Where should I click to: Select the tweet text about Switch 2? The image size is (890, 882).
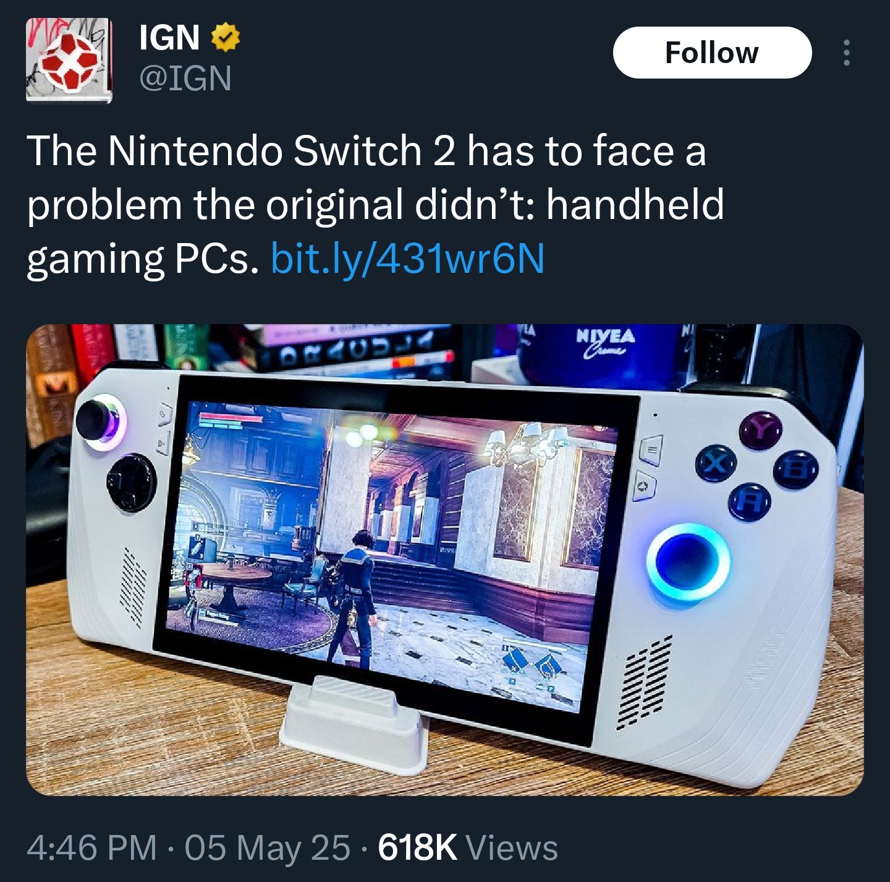(375, 204)
